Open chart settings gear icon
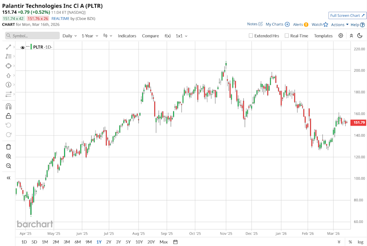The width and height of the screenshot is (367, 246). [x=341, y=36]
